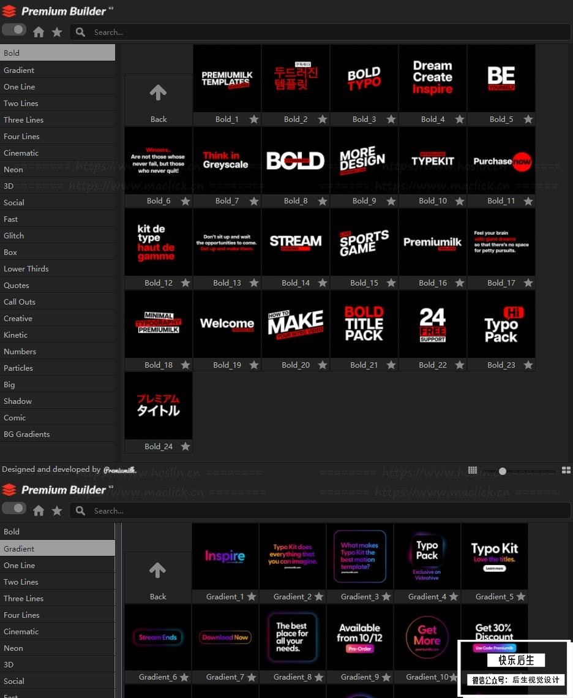The width and height of the screenshot is (573, 698).
Task: Open the Premiumilk credit link in the footer
Action: [119, 469]
